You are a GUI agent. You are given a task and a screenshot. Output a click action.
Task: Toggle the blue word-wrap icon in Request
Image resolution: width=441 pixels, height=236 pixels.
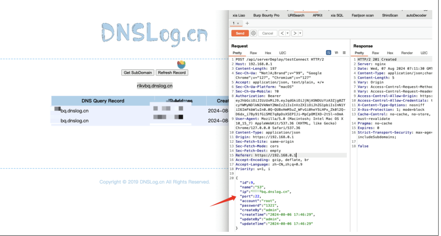328,53
